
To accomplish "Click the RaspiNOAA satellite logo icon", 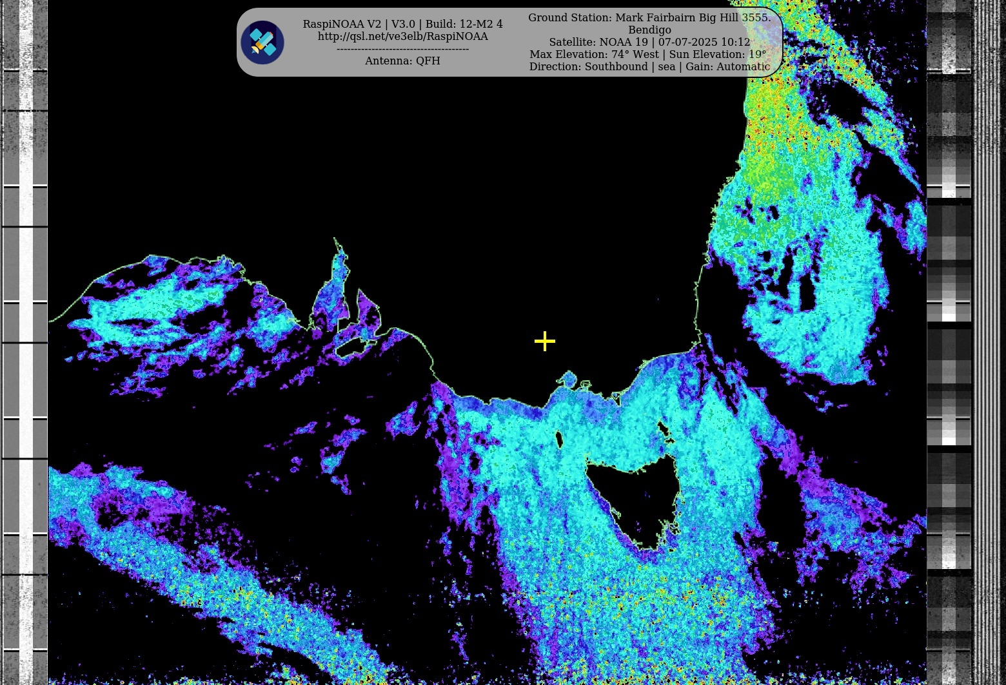I will point(262,43).
